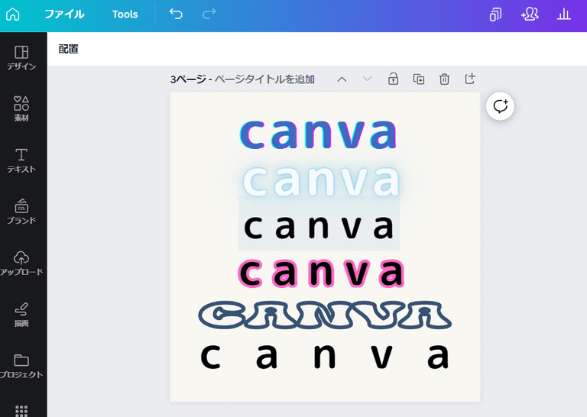Select the pink-outlined canva text
Screen dimensions: 587x417
[x=321, y=272]
